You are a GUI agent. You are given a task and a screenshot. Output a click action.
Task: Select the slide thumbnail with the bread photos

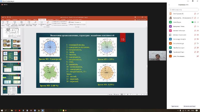pyautogui.click(x=12, y=44)
